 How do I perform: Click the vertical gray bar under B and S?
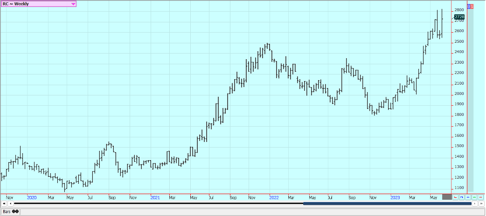470,100
